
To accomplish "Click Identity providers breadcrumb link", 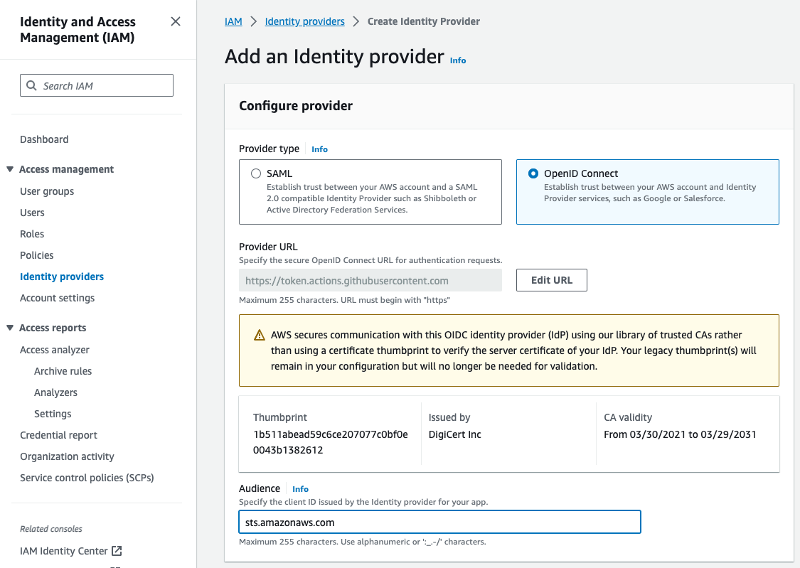I will pyautogui.click(x=304, y=21).
